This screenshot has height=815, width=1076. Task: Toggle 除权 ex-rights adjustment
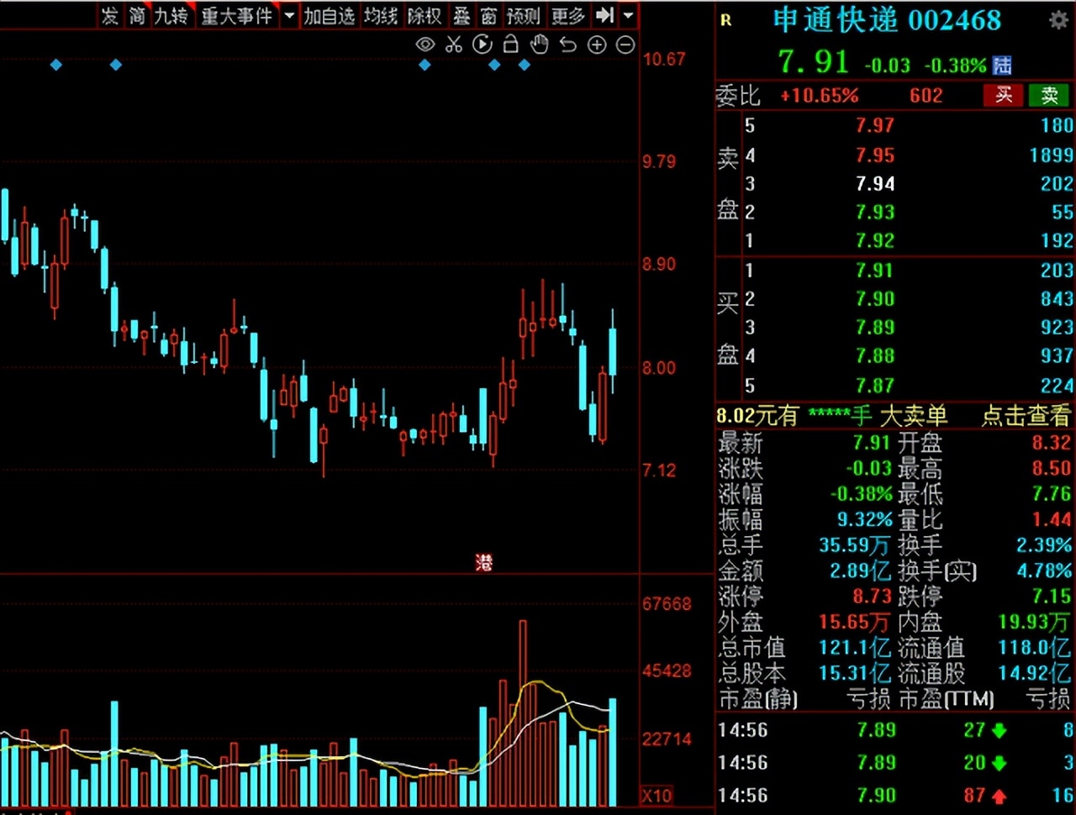coord(425,15)
